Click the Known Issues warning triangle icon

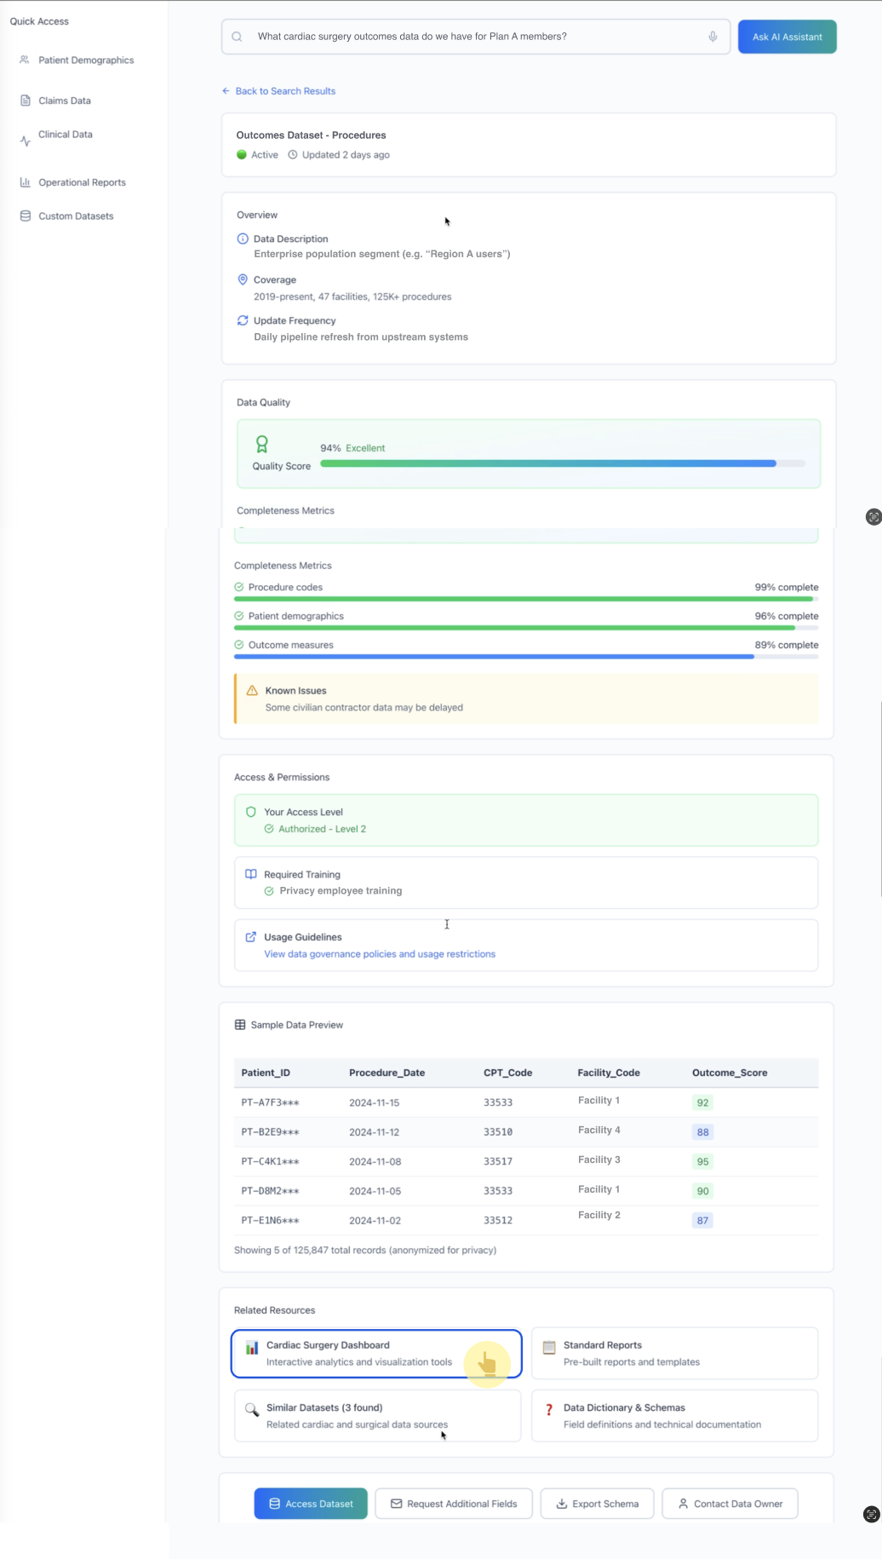252,691
